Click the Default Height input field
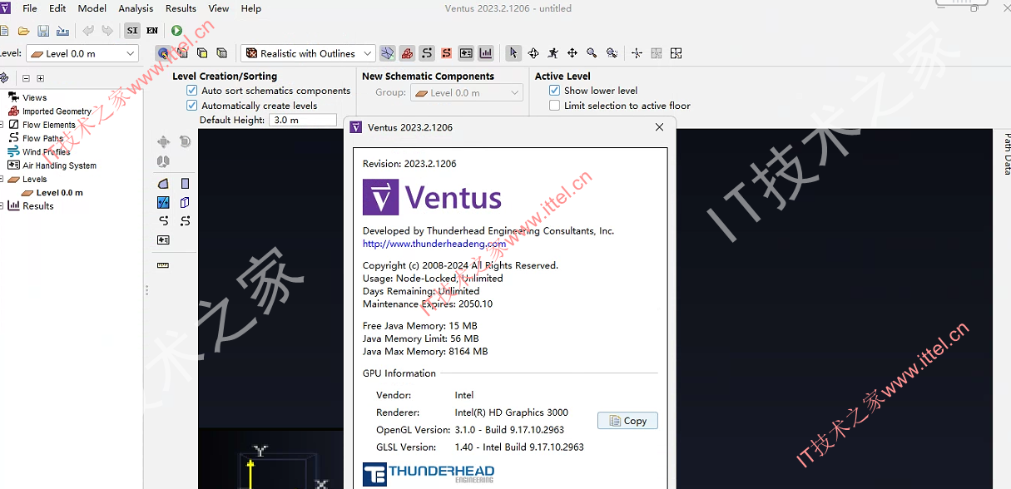1011x489 pixels. pyautogui.click(x=303, y=120)
